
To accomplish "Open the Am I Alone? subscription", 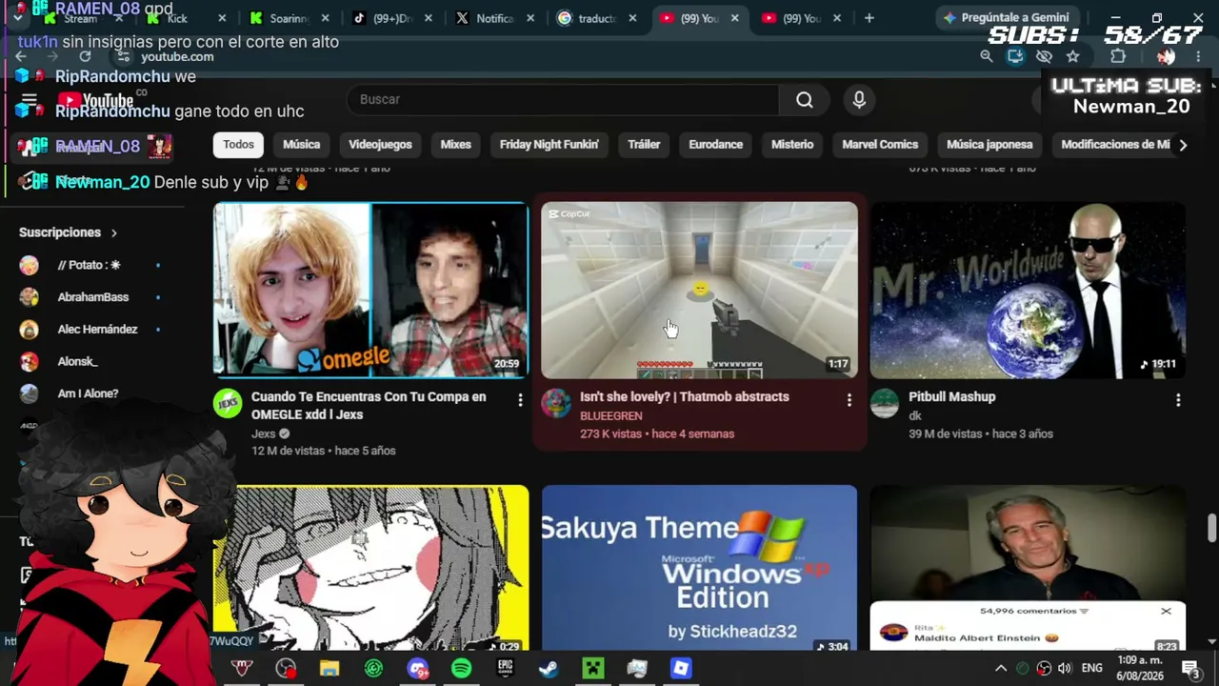I will [89, 393].
